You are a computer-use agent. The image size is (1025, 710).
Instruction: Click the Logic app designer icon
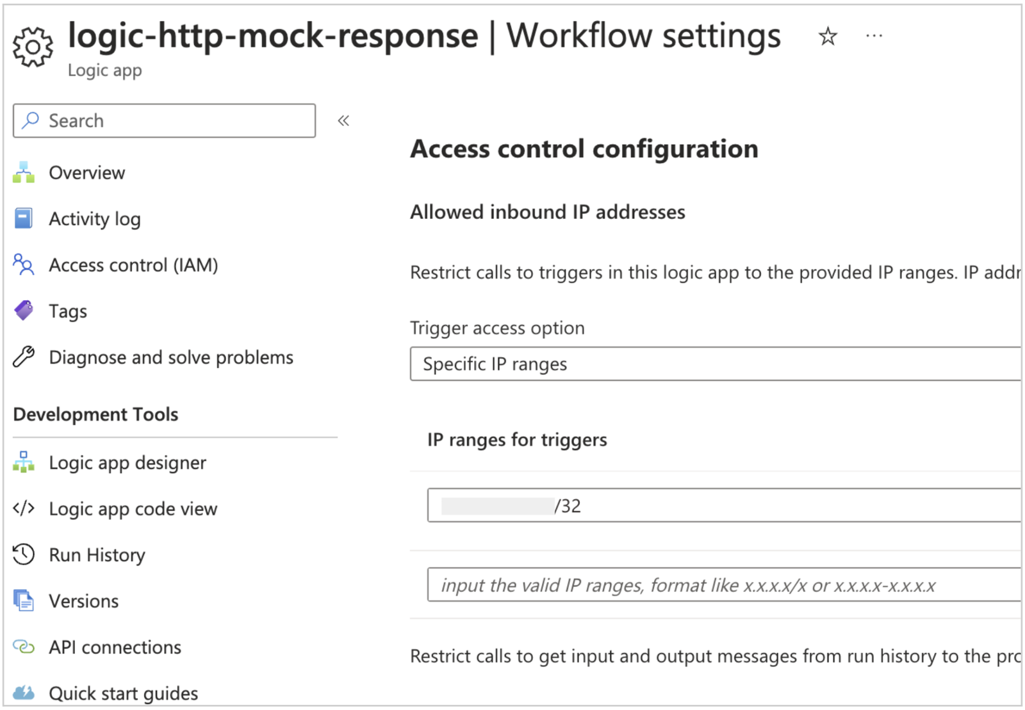click(x=24, y=462)
